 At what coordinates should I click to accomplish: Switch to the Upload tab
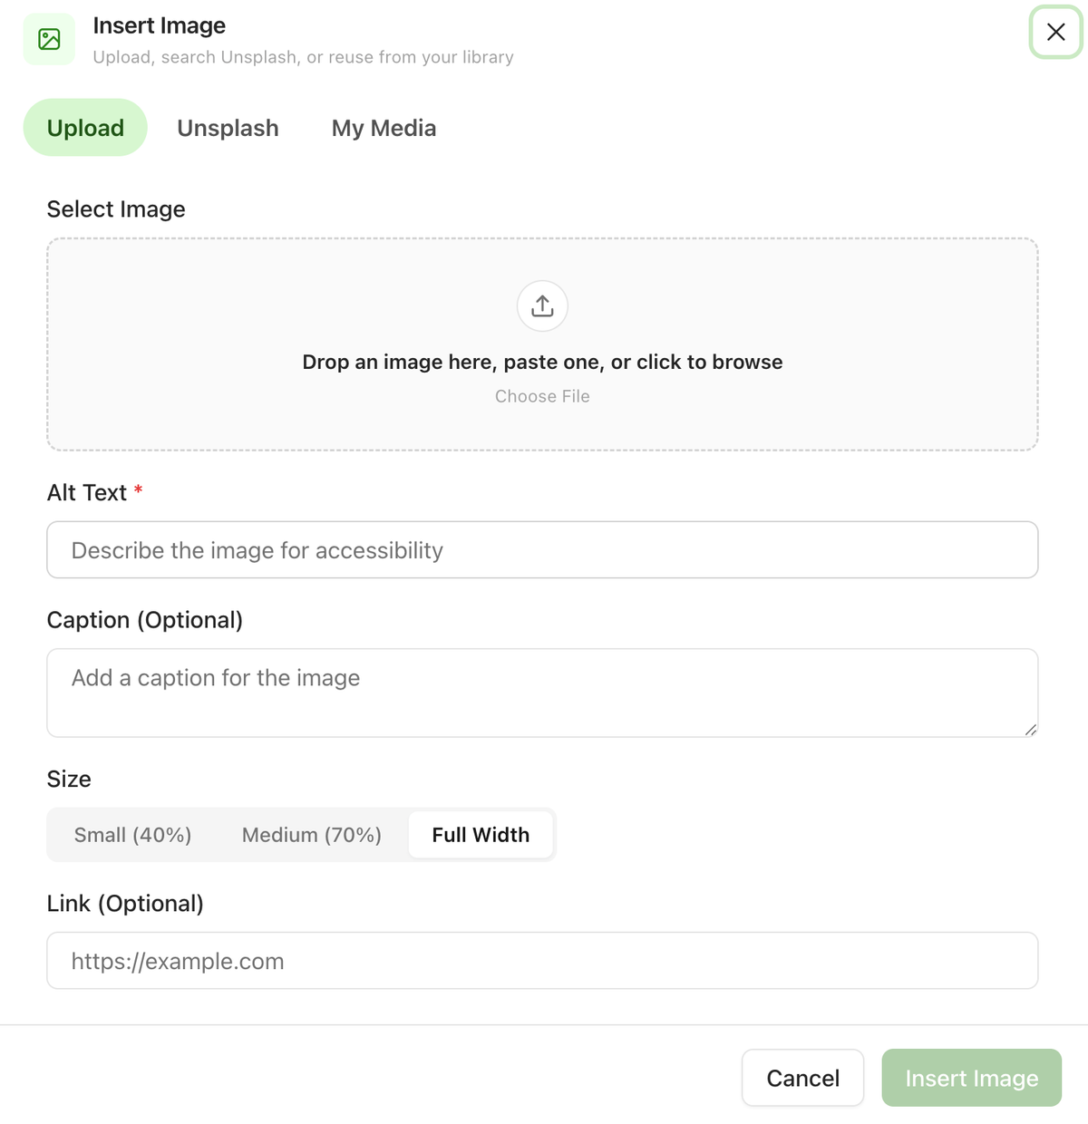[85, 128]
